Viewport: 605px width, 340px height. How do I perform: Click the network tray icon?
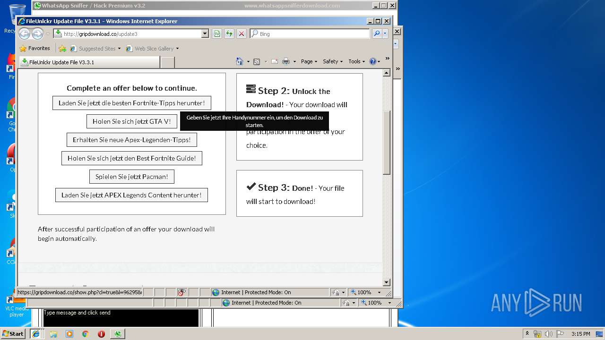click(537, 334)
